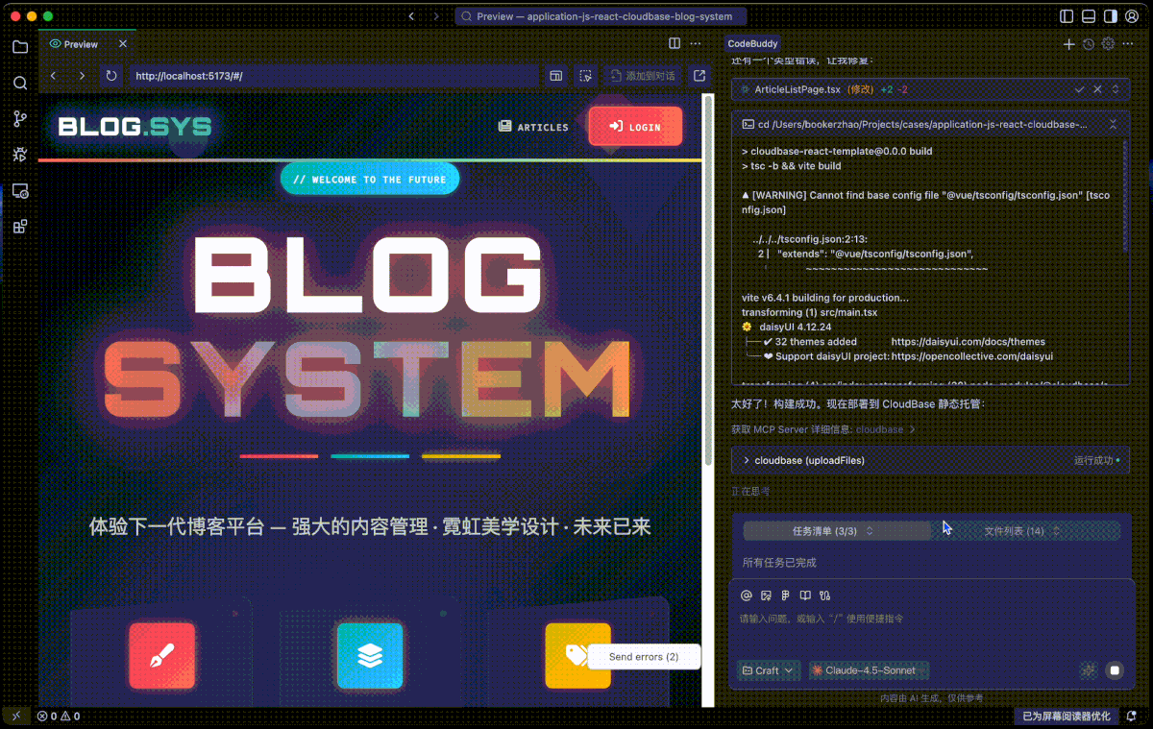Select the Preview editor tab
Image resolution: width=1153 pixels, height=729 pixels.
(x=81, y=44)
